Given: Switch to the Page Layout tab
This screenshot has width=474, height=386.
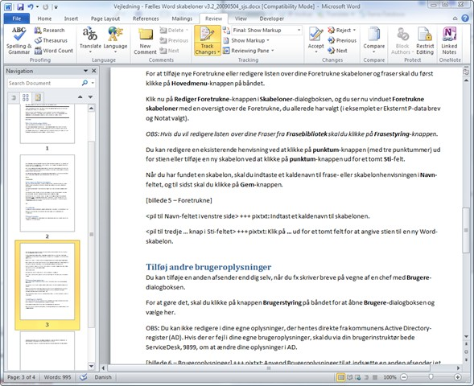Looking at the screenshot, I should pyautogui.click(x=105, y=18).
